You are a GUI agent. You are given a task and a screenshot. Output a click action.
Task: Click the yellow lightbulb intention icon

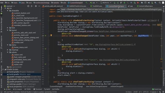pos(51,35)
